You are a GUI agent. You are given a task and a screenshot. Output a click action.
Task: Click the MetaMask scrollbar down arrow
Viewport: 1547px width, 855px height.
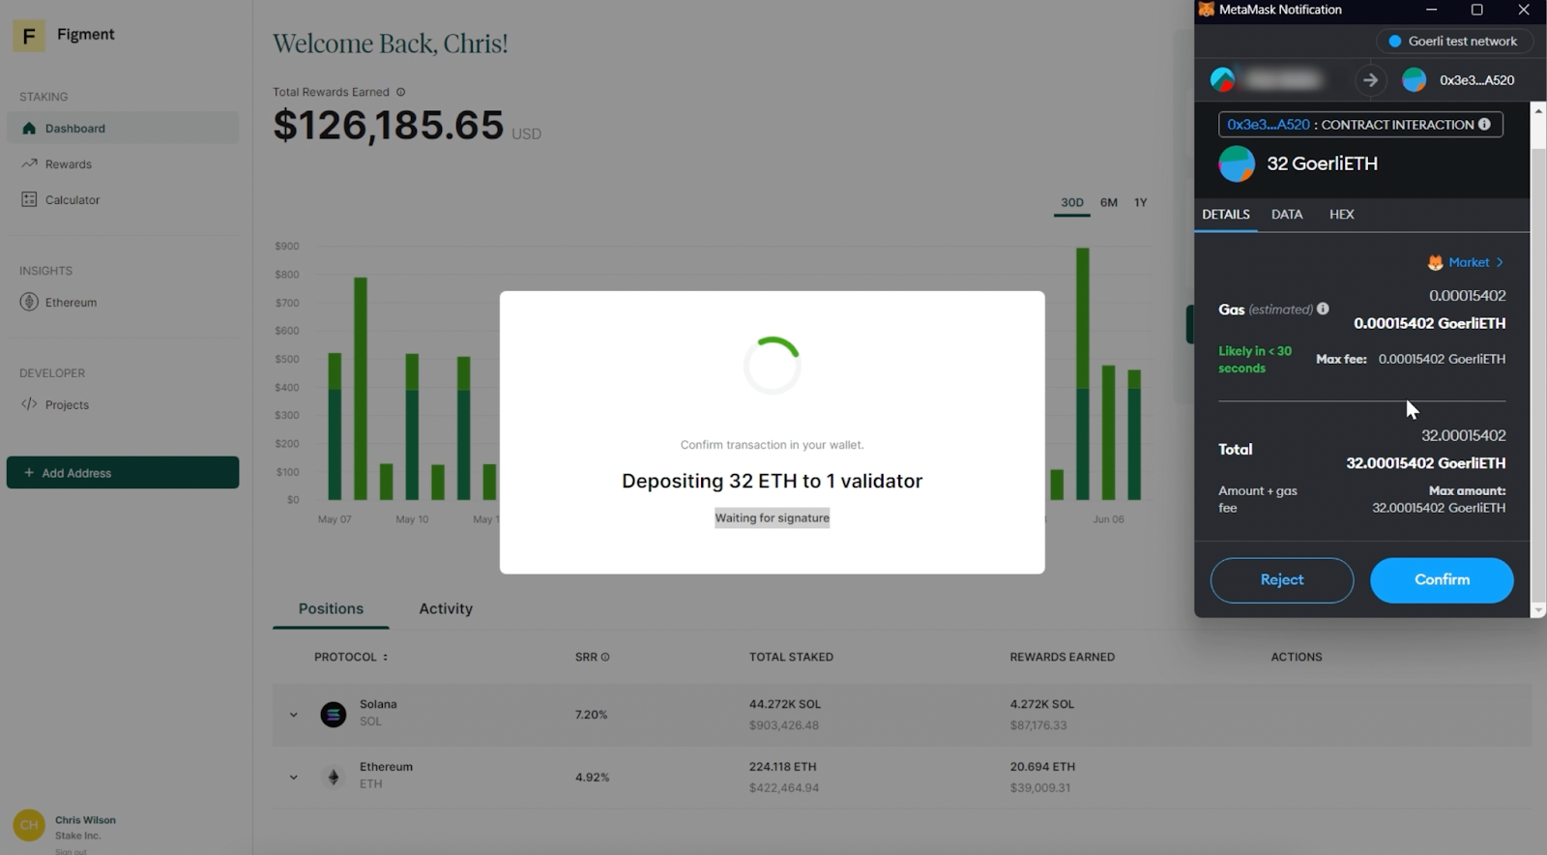(x=1538, y=609)
